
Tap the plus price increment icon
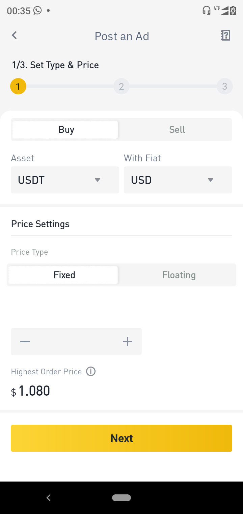tap(127, 342)
